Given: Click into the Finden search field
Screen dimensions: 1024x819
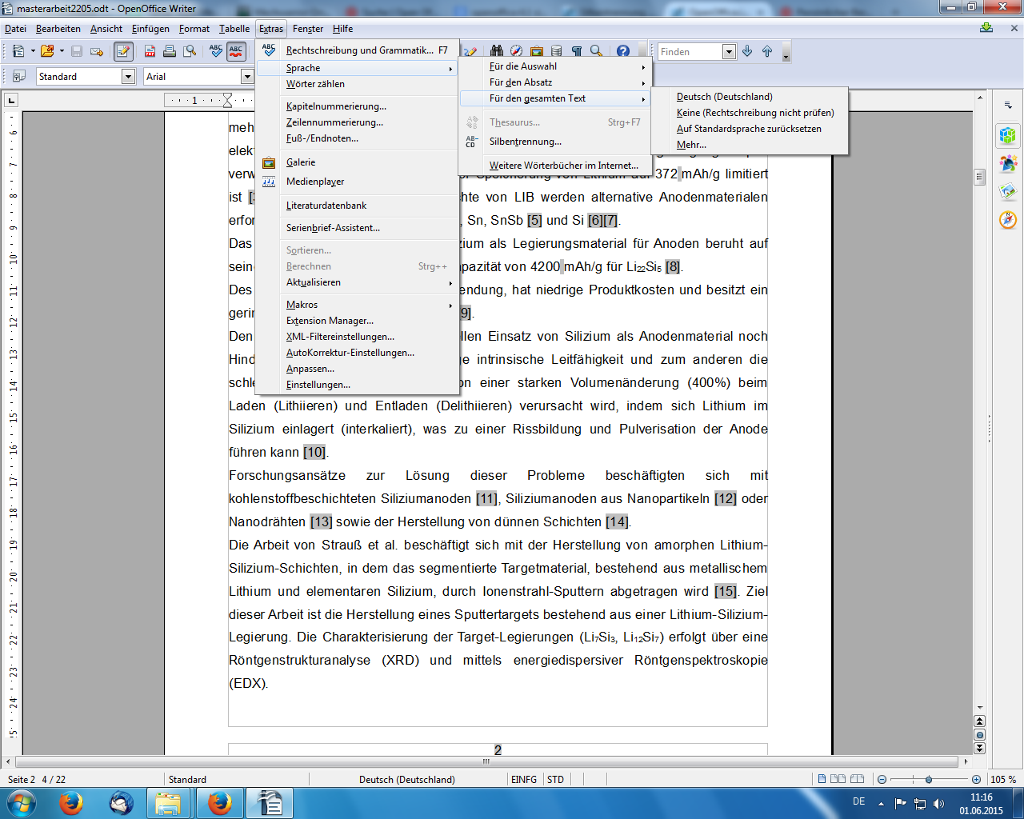Looking at the screenshot, I should (x=689, y=52).
